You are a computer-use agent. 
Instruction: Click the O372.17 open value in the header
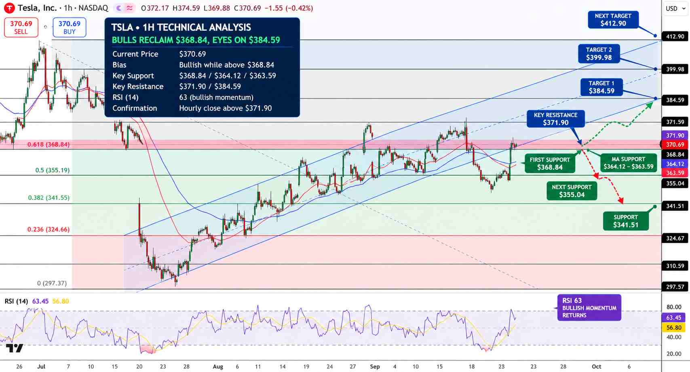tap(155, 8)
